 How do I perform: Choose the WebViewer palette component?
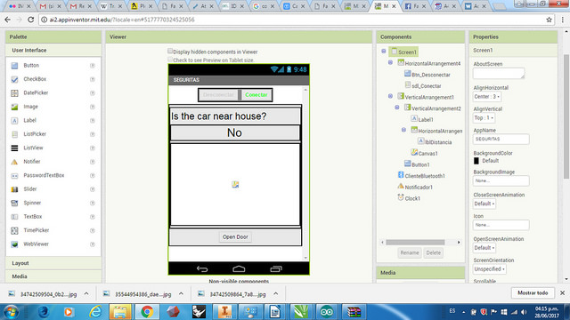point(36,244)
